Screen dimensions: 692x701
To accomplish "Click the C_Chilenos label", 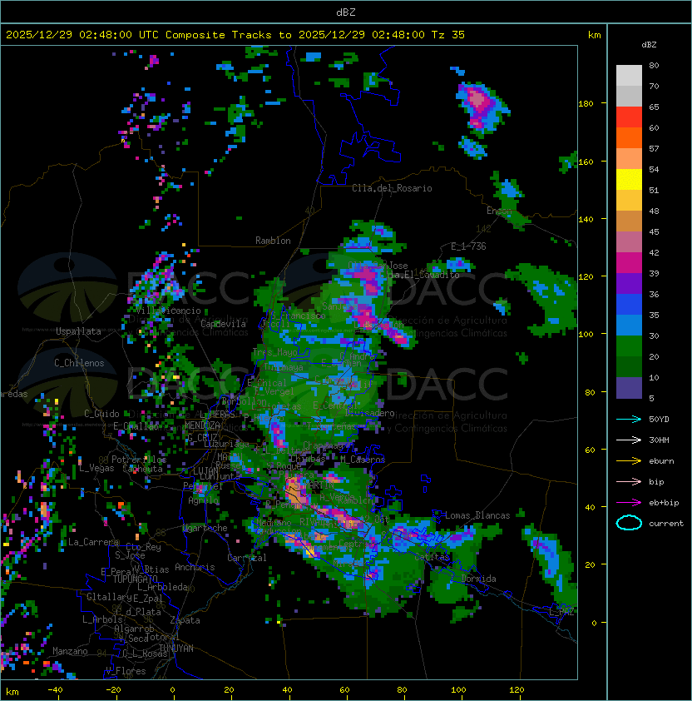I will 79,363.
